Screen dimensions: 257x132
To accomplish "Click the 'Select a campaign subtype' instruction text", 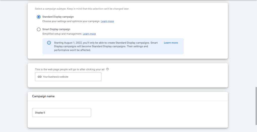I will coord(82,9).
